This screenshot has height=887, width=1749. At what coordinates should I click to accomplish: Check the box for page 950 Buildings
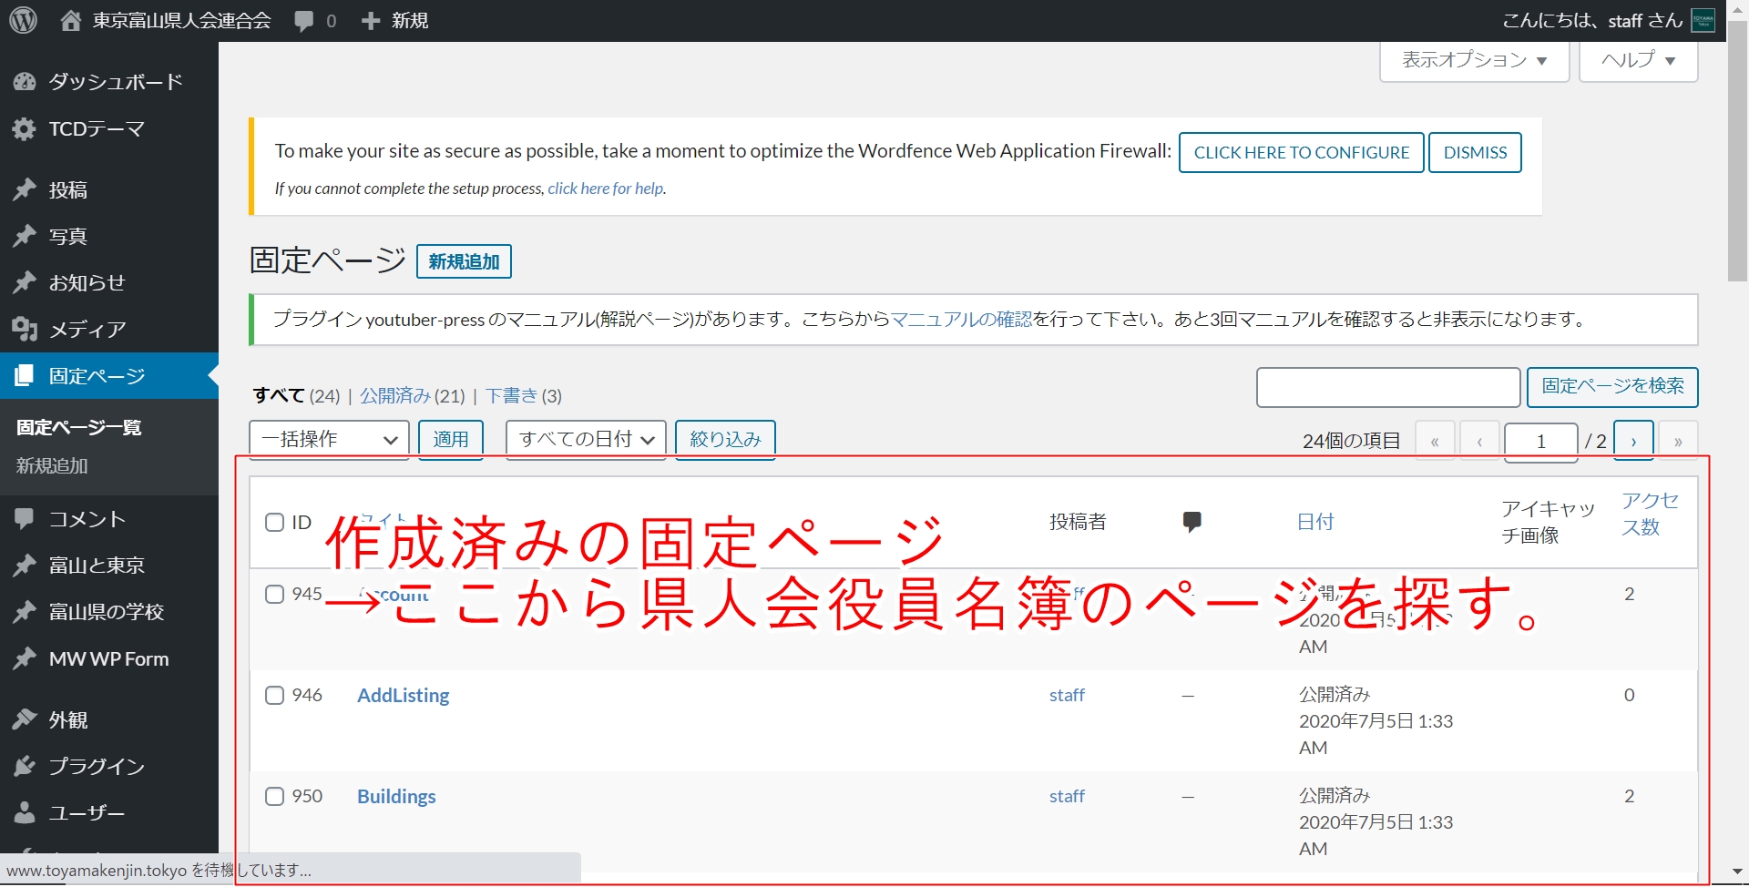274,797
